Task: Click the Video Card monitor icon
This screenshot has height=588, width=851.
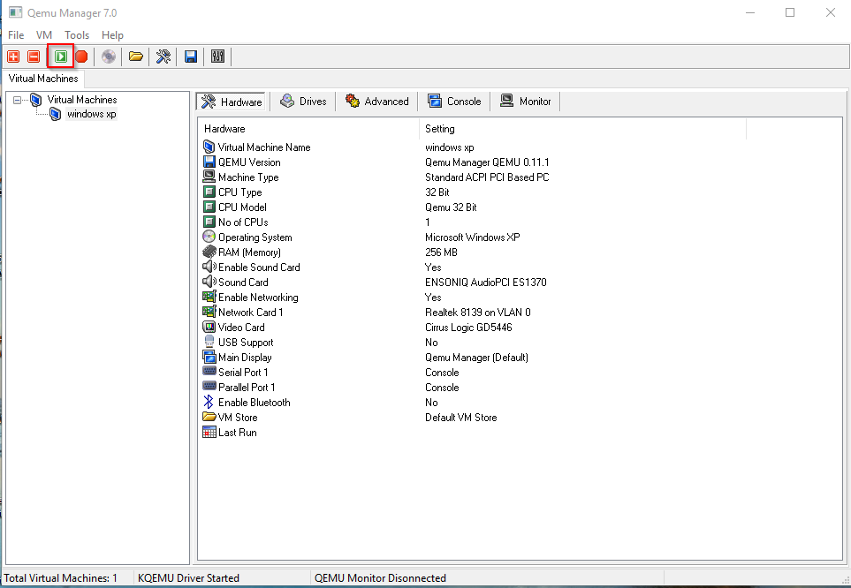Action: (x=209, y=327)
